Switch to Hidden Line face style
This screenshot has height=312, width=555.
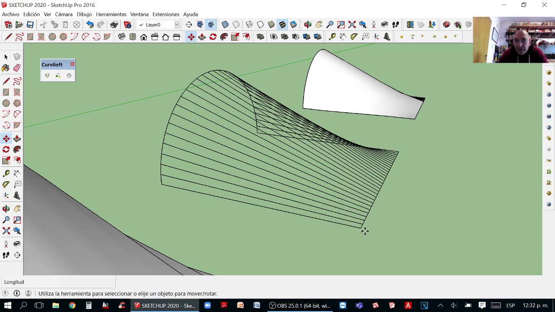tap(260, 25)
